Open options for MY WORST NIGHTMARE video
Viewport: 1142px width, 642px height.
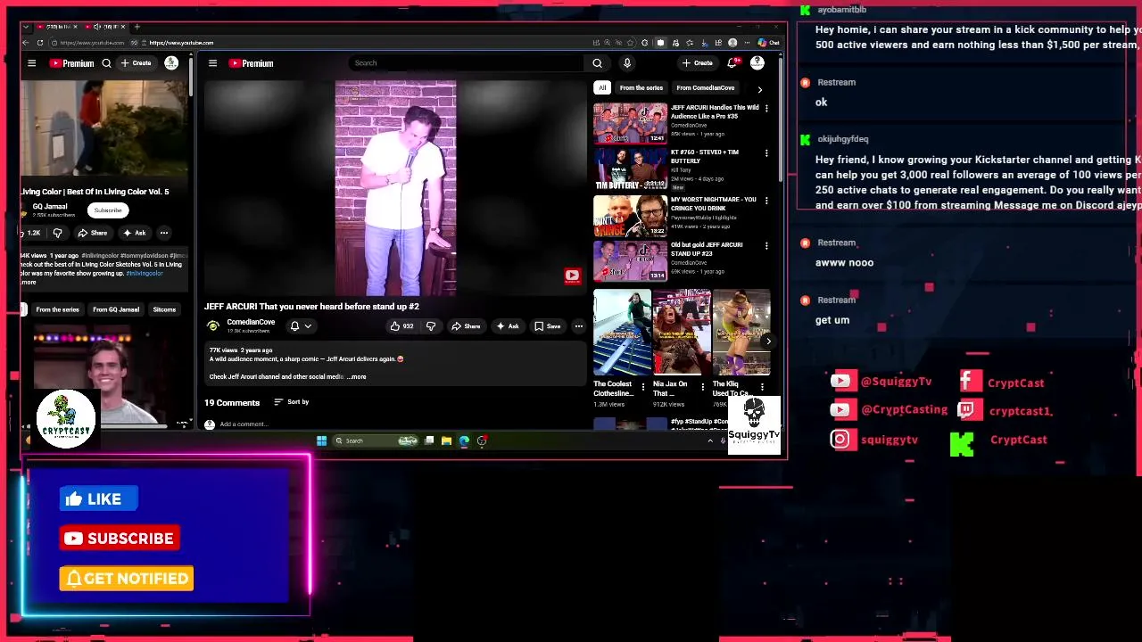click(x=765, y=201)
